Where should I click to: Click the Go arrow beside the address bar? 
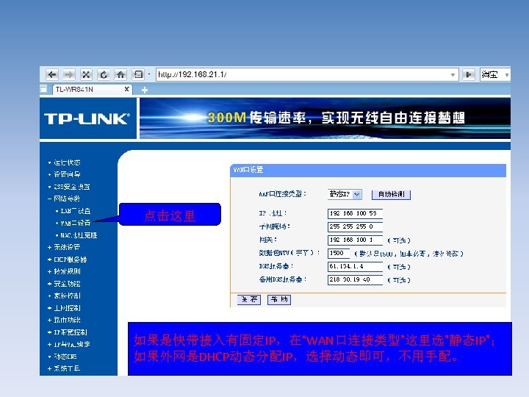[469, 74]
